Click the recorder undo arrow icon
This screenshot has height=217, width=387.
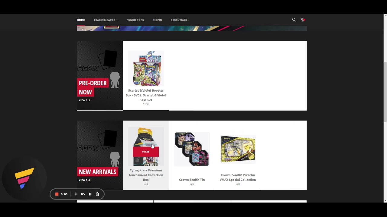(83, 194)
